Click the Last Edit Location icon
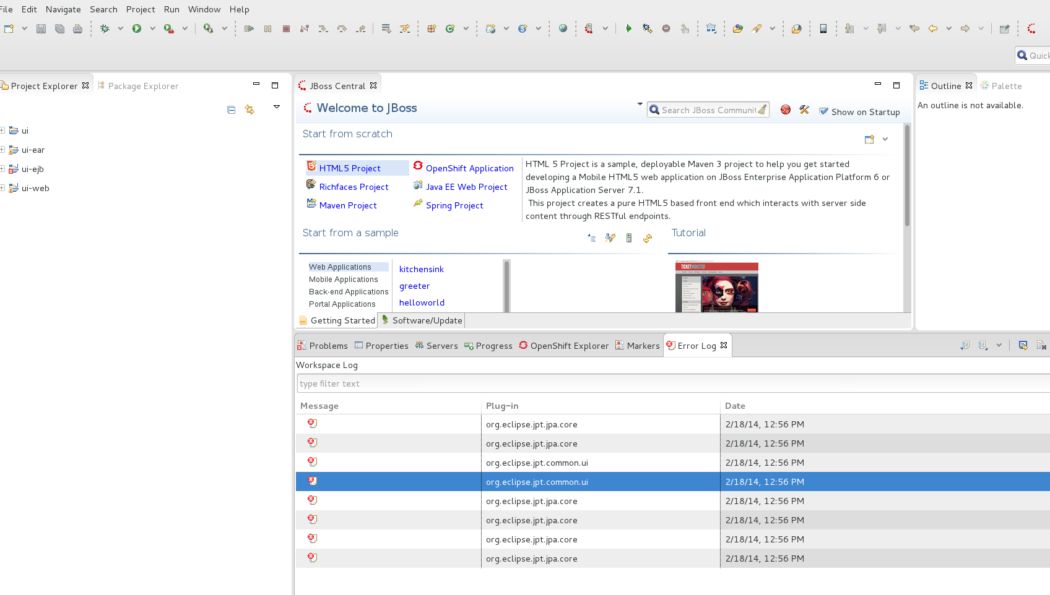The height and width of the screenshot is (595, 1050). [x=914, y=28]
